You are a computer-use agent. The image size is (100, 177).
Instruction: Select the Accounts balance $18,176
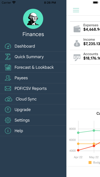tap(92, 58)
